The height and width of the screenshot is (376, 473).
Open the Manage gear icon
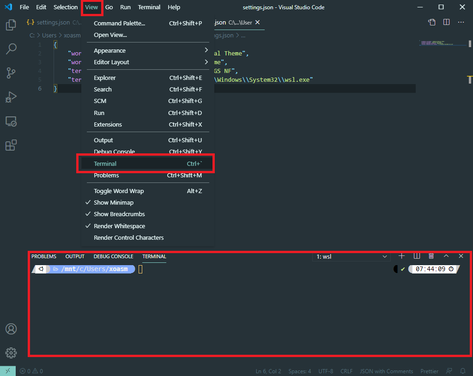click(x=11, y=353)
